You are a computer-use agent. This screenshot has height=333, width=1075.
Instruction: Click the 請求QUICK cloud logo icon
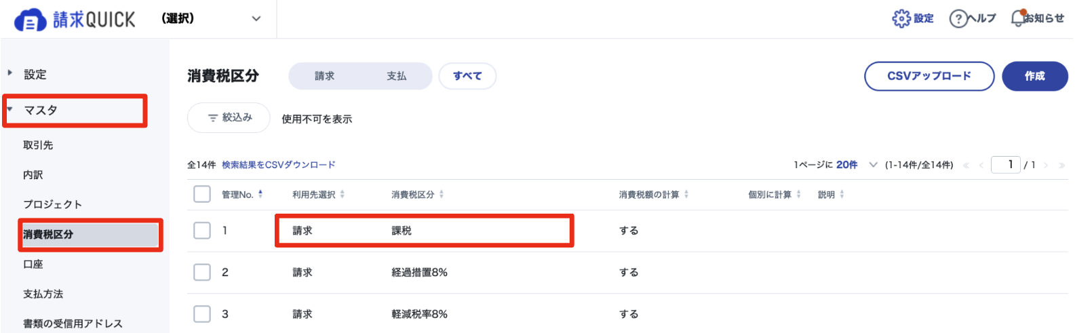coord(31,20)
